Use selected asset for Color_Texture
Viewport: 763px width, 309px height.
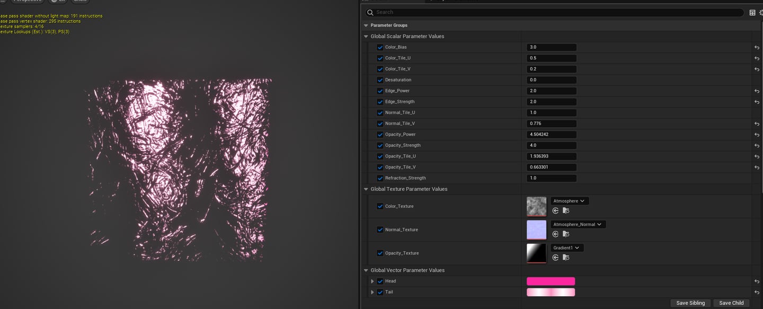click(555, 210)
